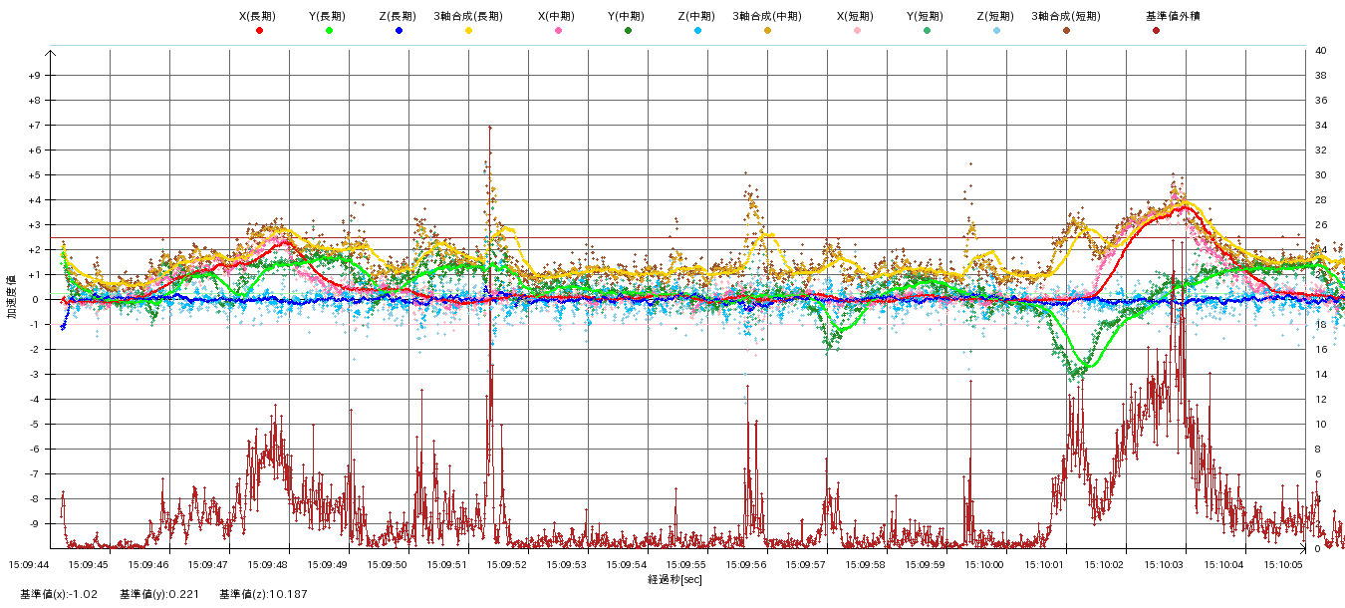Toggle the Y(長期) green legend marker
The image size is (1345, 608).
(329, 31)
